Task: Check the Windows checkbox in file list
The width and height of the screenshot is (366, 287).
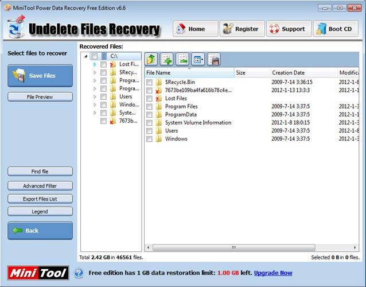Action: click(x=149, y=139)
